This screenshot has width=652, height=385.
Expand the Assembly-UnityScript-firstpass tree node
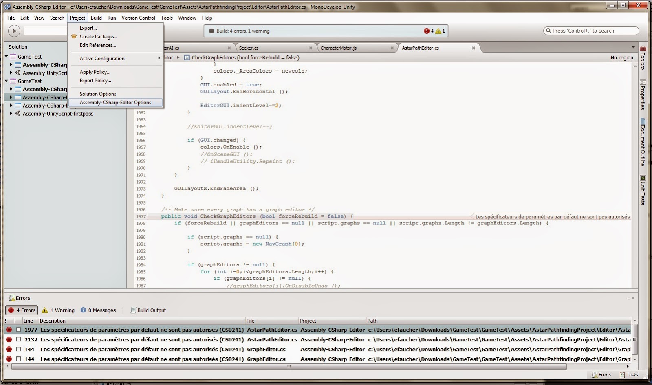11,114
